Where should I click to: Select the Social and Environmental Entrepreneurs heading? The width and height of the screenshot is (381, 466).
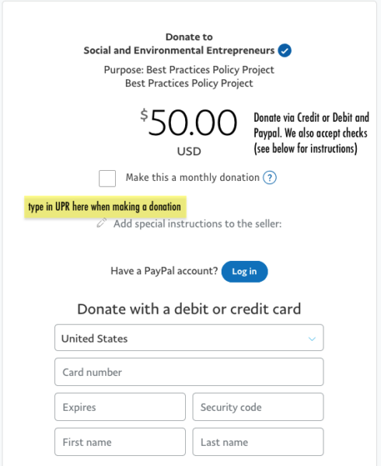(179, 50)
